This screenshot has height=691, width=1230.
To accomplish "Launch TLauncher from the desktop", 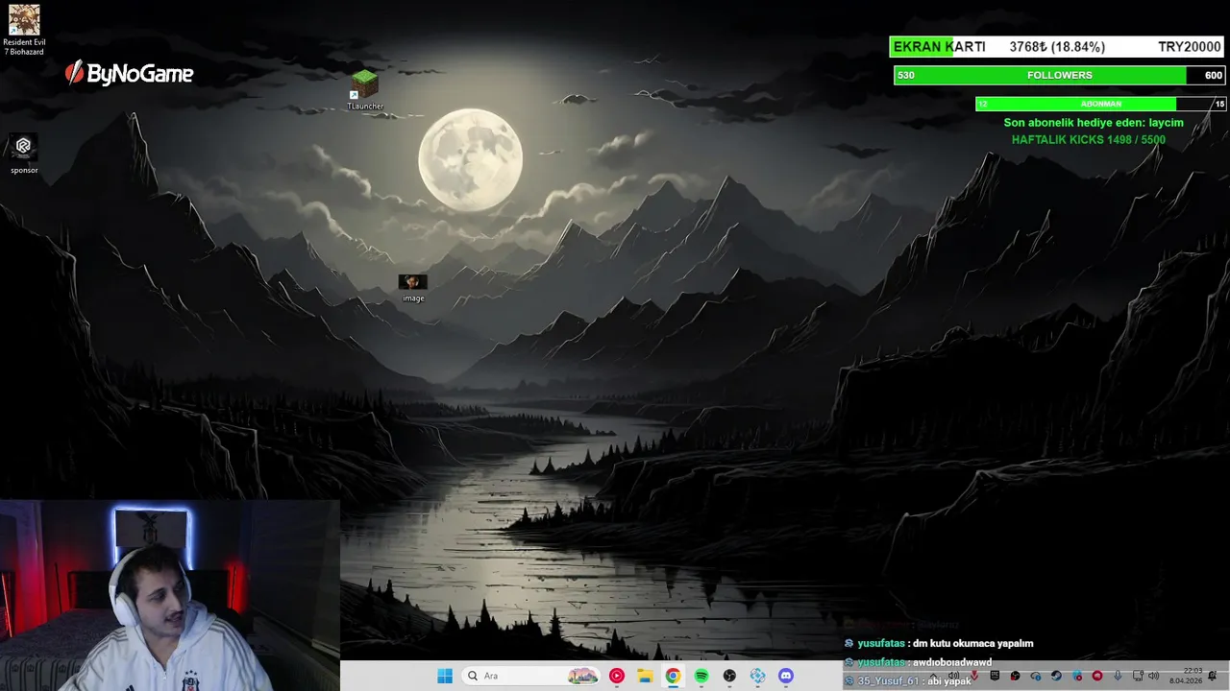I will (365, 90).
